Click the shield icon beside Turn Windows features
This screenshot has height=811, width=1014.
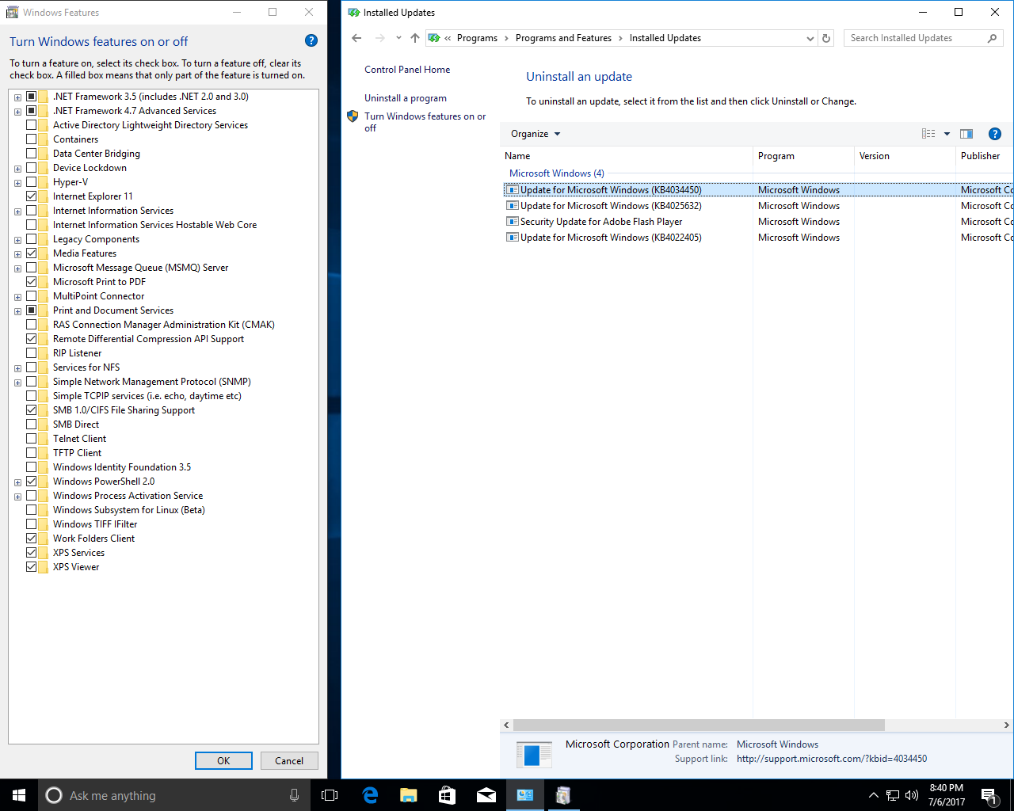tap(353, 116)
